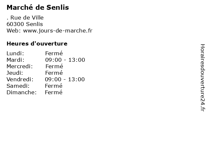Select the Jeudi day label
The width and height of the screenshot is (208, 156).
point(15,73)
